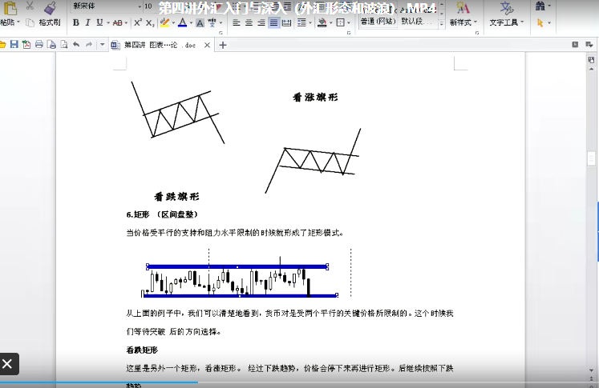Image resolution: width=599 pixels, height=388 pixels.
Task: Seek on the video progress bar
Action: click(300, 382)
